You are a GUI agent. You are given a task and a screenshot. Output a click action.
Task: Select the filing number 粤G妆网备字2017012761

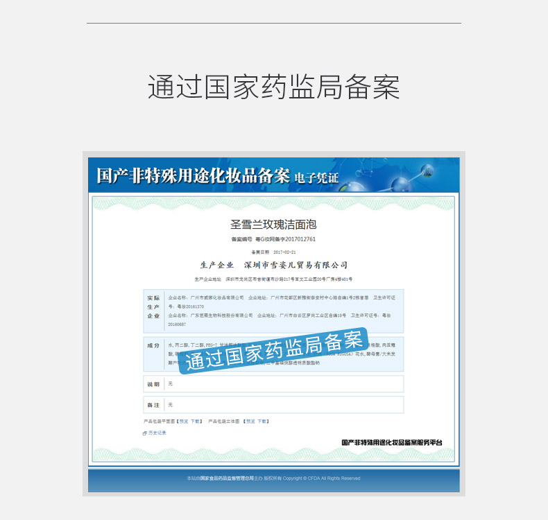[286, 239]
